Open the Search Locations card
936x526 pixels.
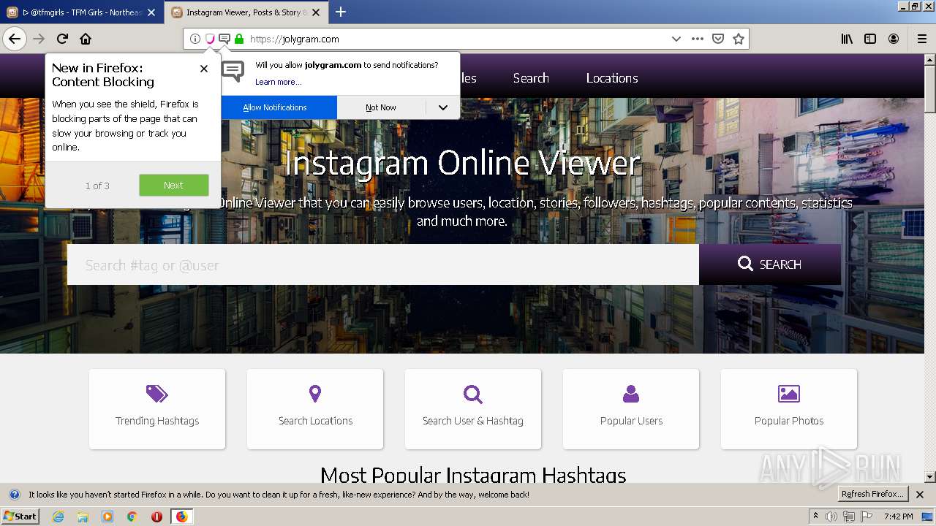tap(315, 408)
